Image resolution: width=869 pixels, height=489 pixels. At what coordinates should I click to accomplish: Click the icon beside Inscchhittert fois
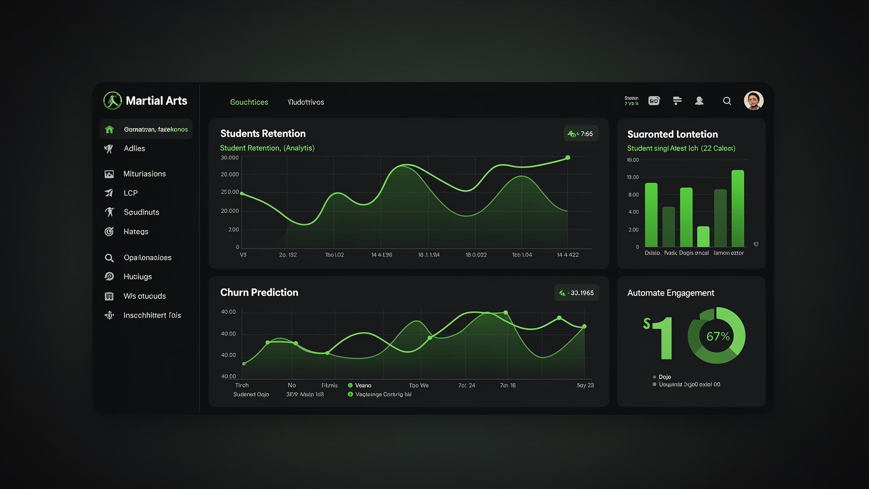pyautogui.click(x=109, y=316)
